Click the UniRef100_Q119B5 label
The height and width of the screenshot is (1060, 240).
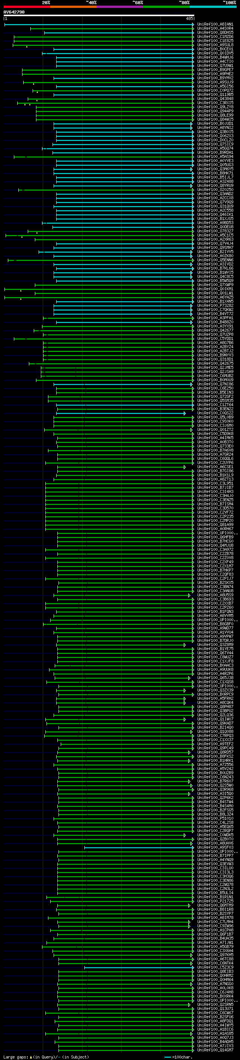coord(215,95)
